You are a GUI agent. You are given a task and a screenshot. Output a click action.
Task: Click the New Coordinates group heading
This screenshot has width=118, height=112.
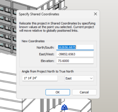click(x=33, y=41)
